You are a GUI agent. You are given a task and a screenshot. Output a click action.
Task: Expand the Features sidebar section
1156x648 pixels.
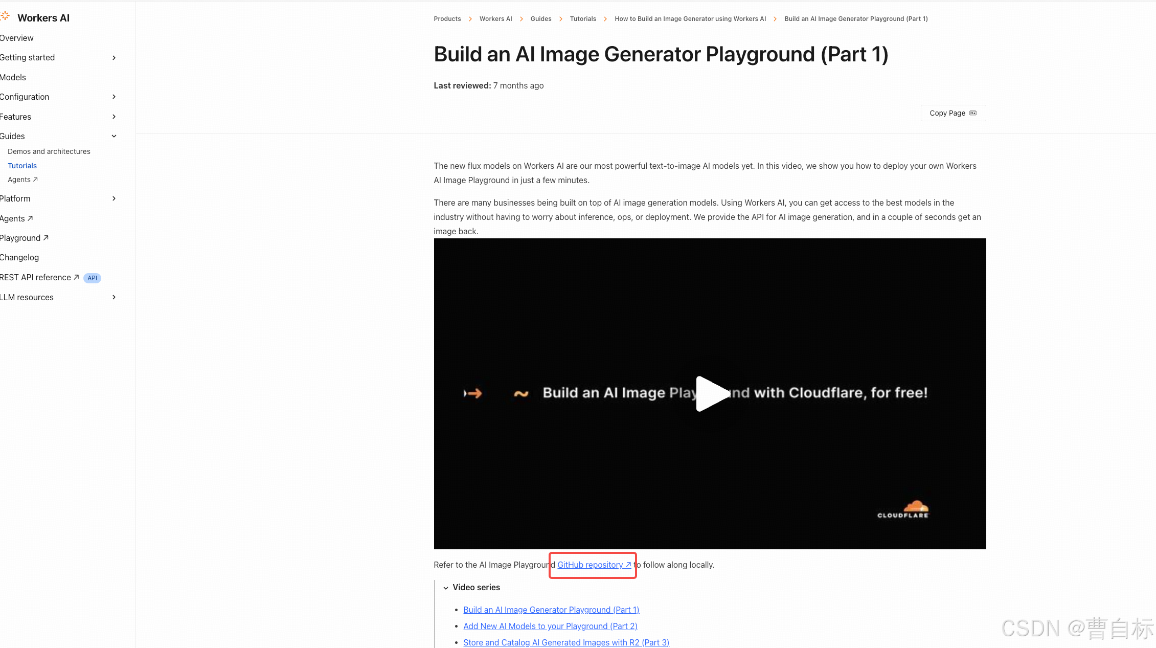tap(114, 117)
